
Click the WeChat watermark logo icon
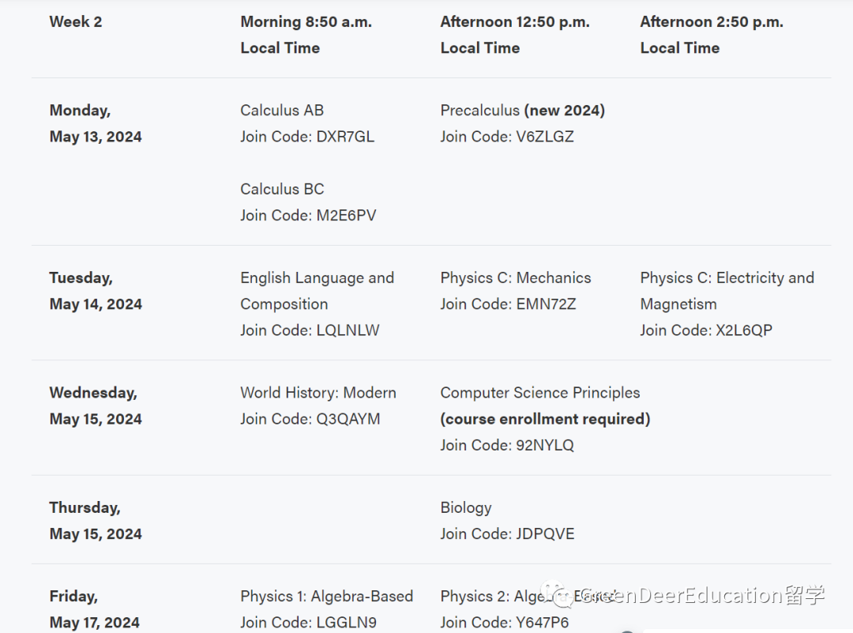pyautogui.click(x=564, y=597)
